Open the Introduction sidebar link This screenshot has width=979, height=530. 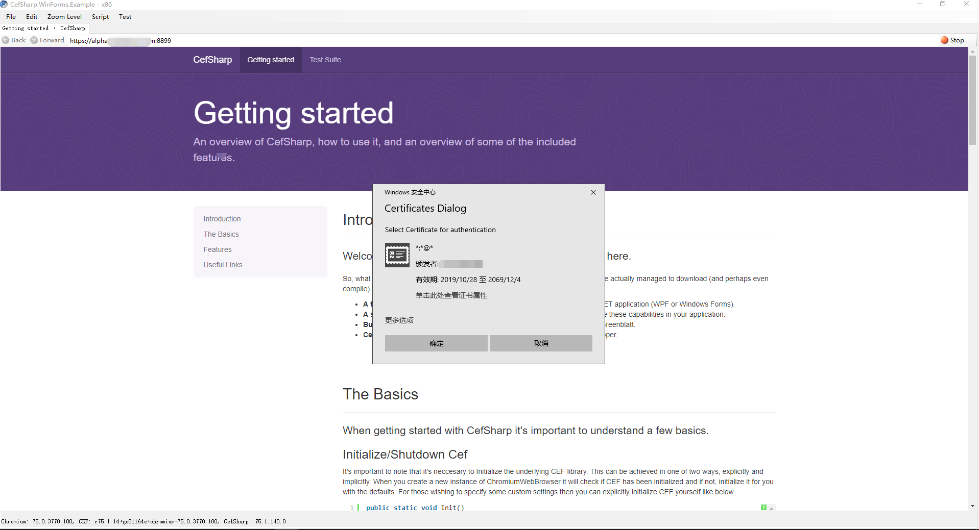click(x=222, y=218)
